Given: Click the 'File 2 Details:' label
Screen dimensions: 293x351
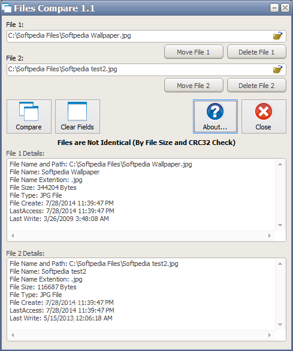Looking at the screenshot, I should (x=25, y=253).
